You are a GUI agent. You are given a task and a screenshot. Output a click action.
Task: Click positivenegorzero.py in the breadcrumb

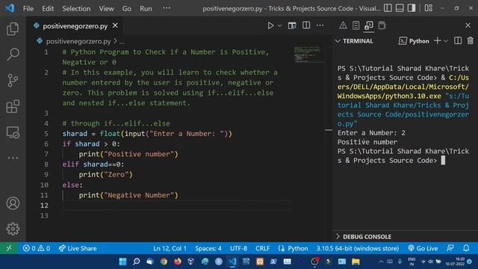coord(78,41)
